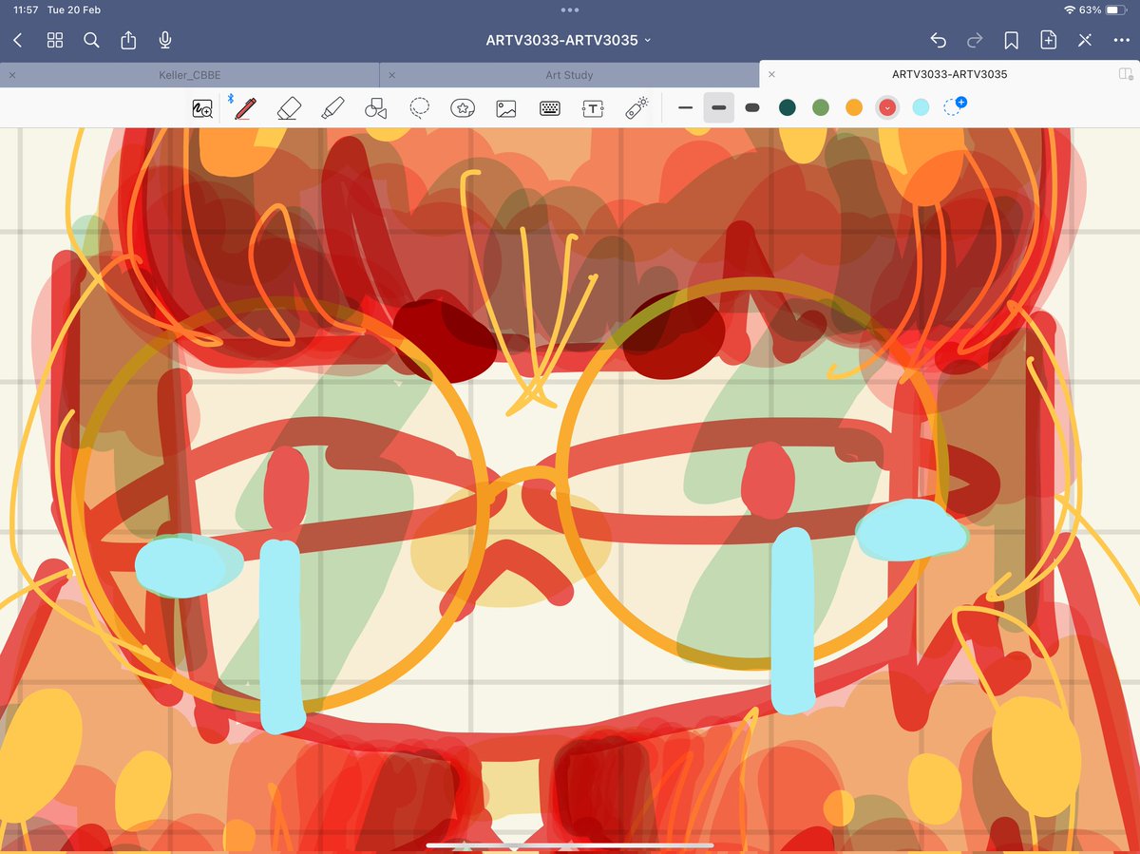The height and width of the screenshot is (854, 1140).
Task: Open search with the magnifier icon
Action: [x=91, y=40]
